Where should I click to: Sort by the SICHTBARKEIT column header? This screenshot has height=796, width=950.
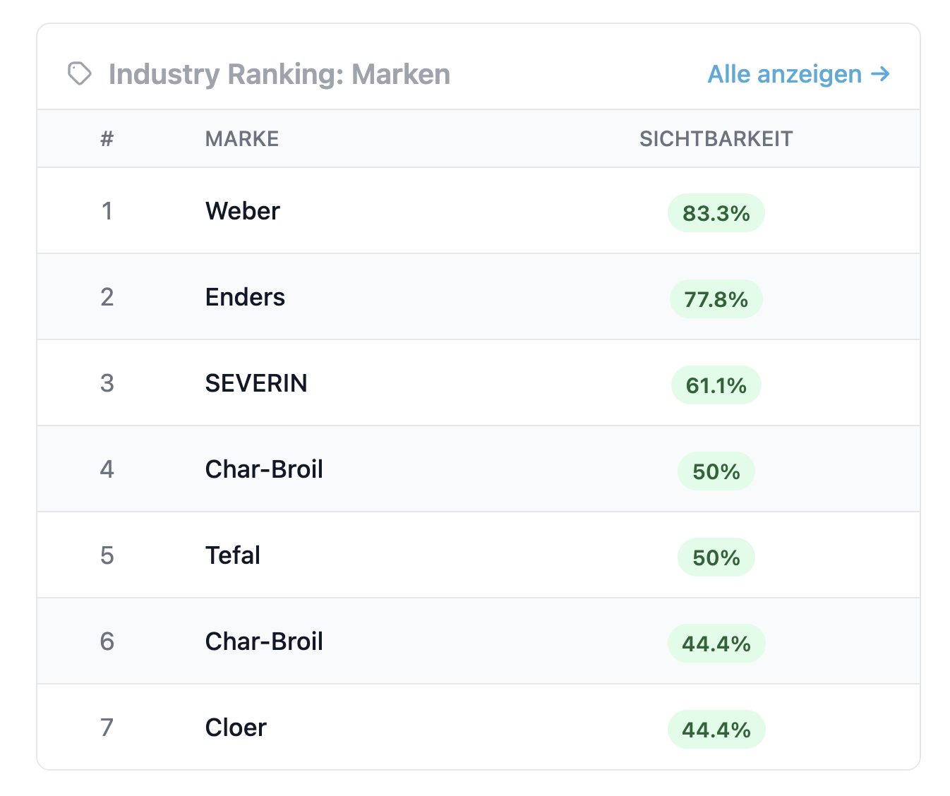tap(716, 139)
